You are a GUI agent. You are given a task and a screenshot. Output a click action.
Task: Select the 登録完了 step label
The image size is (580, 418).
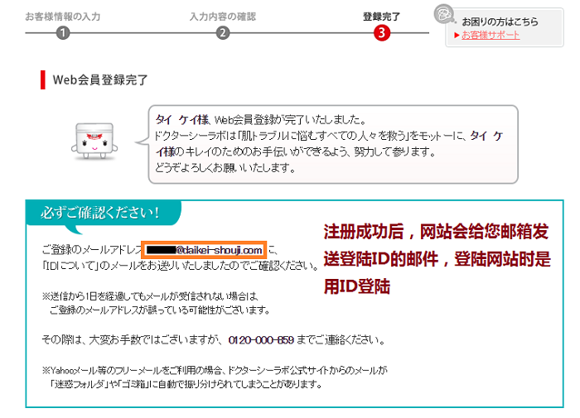381,16
